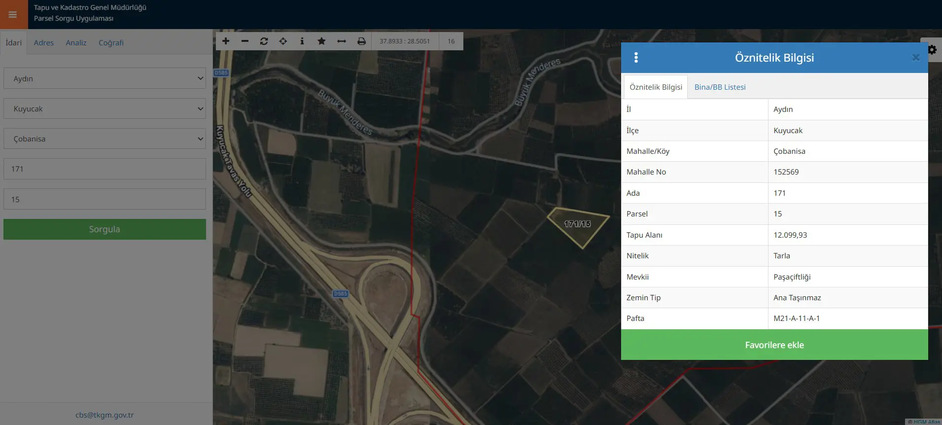Select the Nitelik value Tarla
Image resolution: width=942 pixels, height=425 pixels.
point(782,256)
